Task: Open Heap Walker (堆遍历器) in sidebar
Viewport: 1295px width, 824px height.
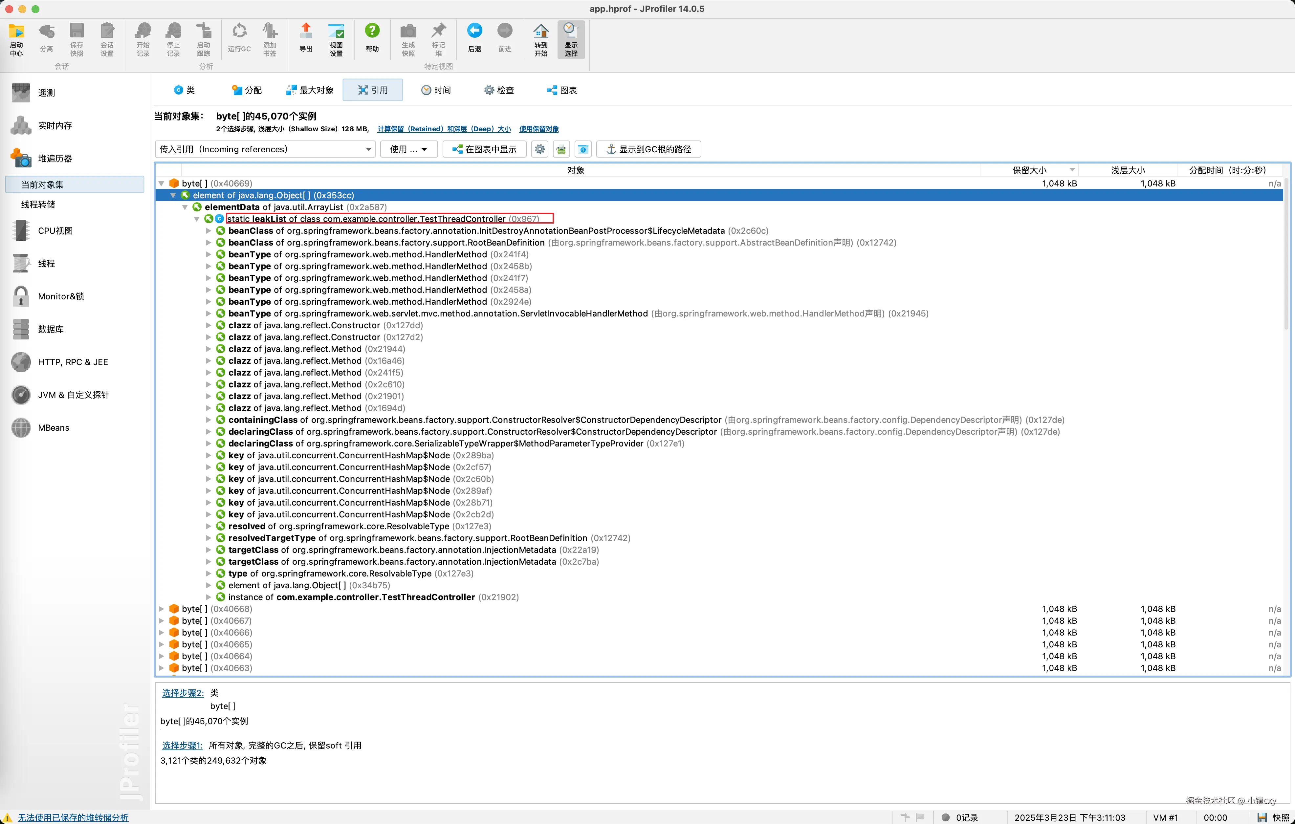Action: (55, 159)
